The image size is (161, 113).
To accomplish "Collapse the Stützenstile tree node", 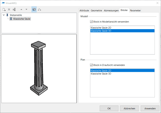I will (4, 15).
